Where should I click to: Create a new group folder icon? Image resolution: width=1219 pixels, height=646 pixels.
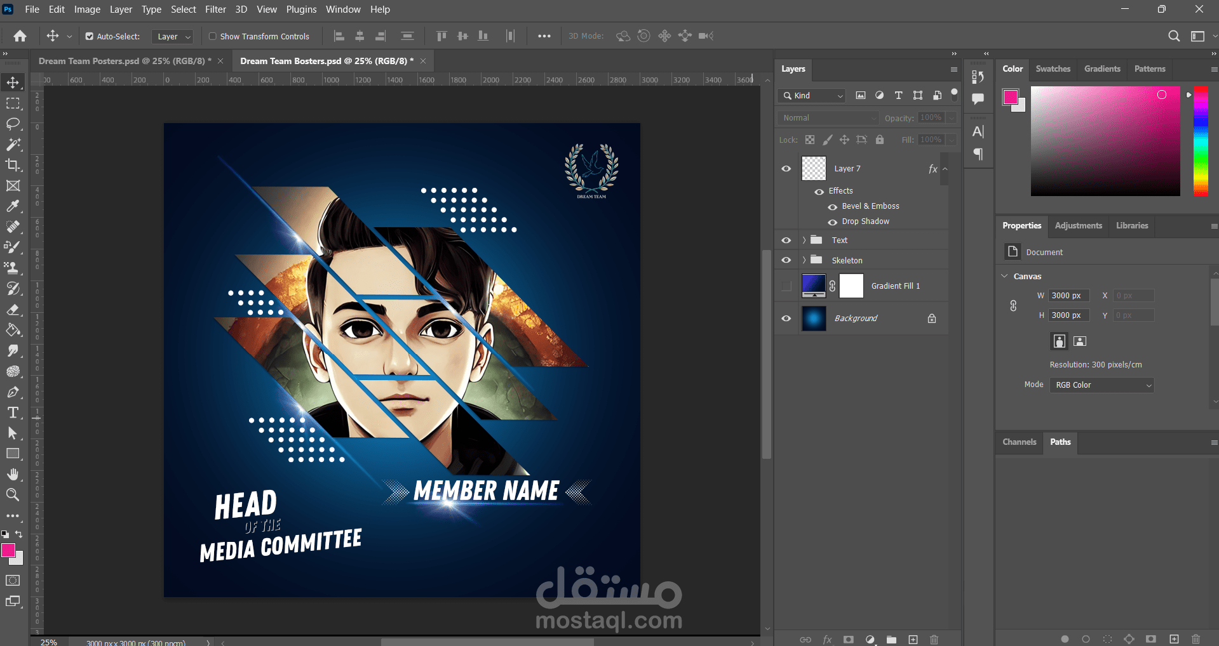point(892,640)
